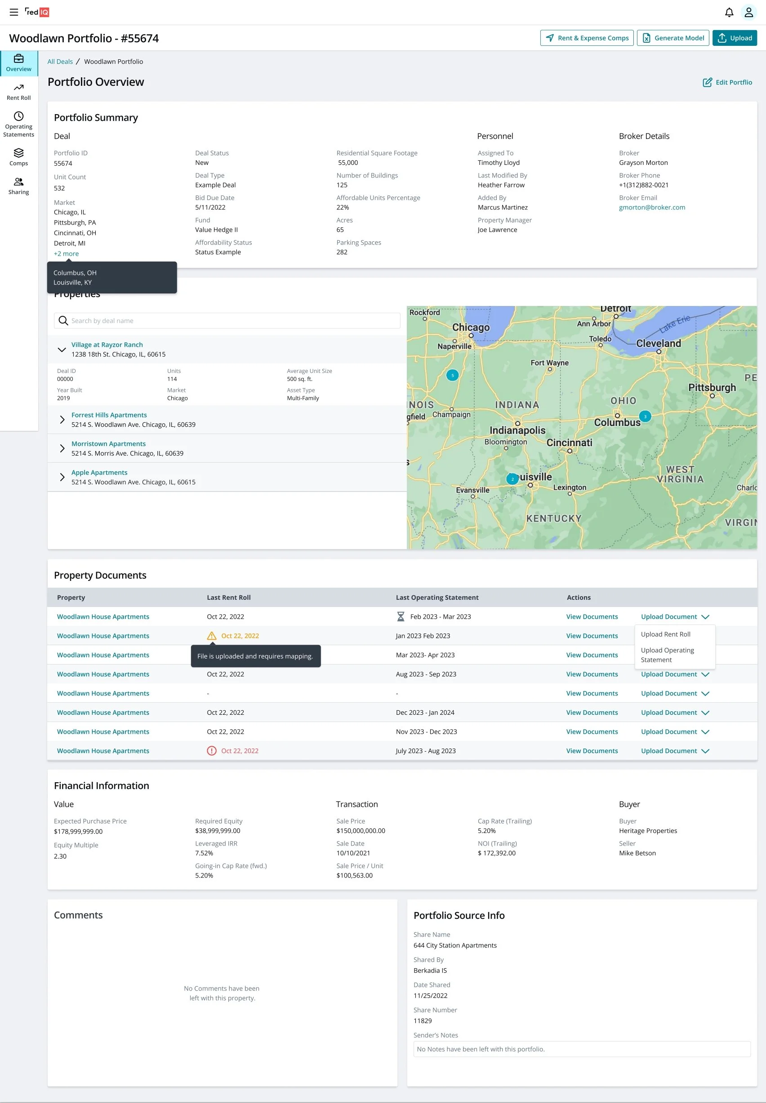This screenshot has height=1103, width=766.
Task: View Documents for July 2023 - Aug 2023 row
Action: 592,751
